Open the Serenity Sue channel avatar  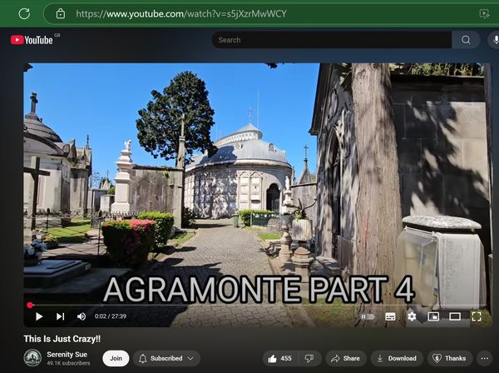point(32,358)
